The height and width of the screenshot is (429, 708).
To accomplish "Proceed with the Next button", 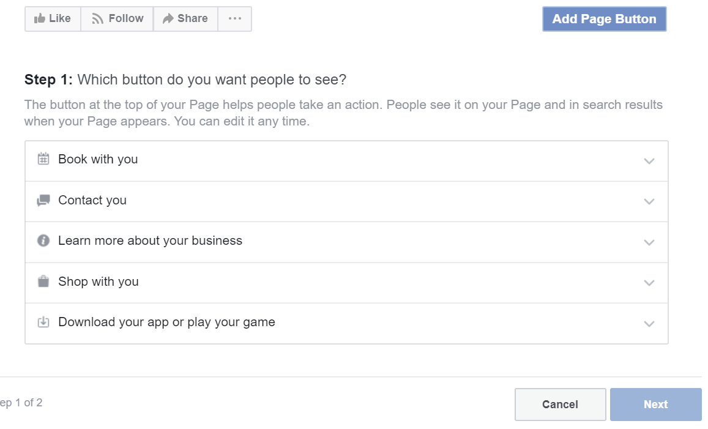I will [655, 404].
